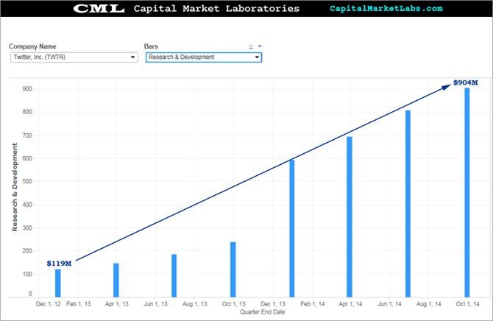Click the Jun 1, 14 axis label
Viewport: 493px width, 321px height.
[x=389, y=304]
